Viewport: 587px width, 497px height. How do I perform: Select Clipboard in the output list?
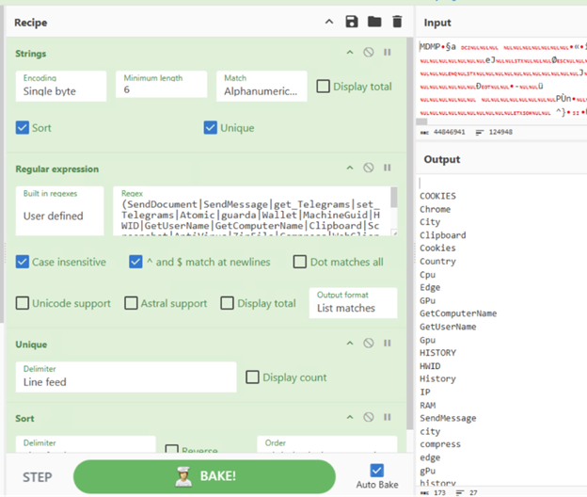pos(442,235)
